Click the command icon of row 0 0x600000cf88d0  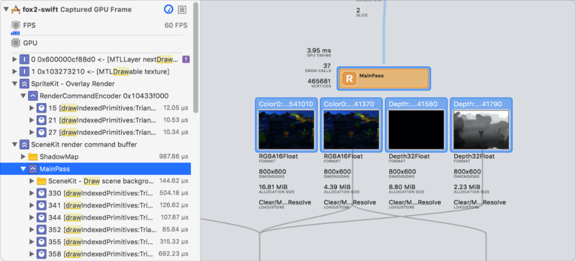point(24,59)
